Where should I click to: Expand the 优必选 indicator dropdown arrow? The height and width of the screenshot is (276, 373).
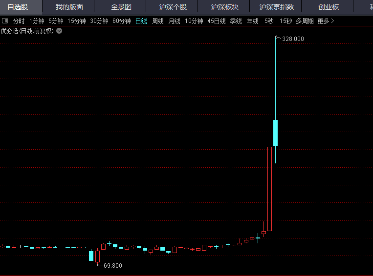pos(59,30)
